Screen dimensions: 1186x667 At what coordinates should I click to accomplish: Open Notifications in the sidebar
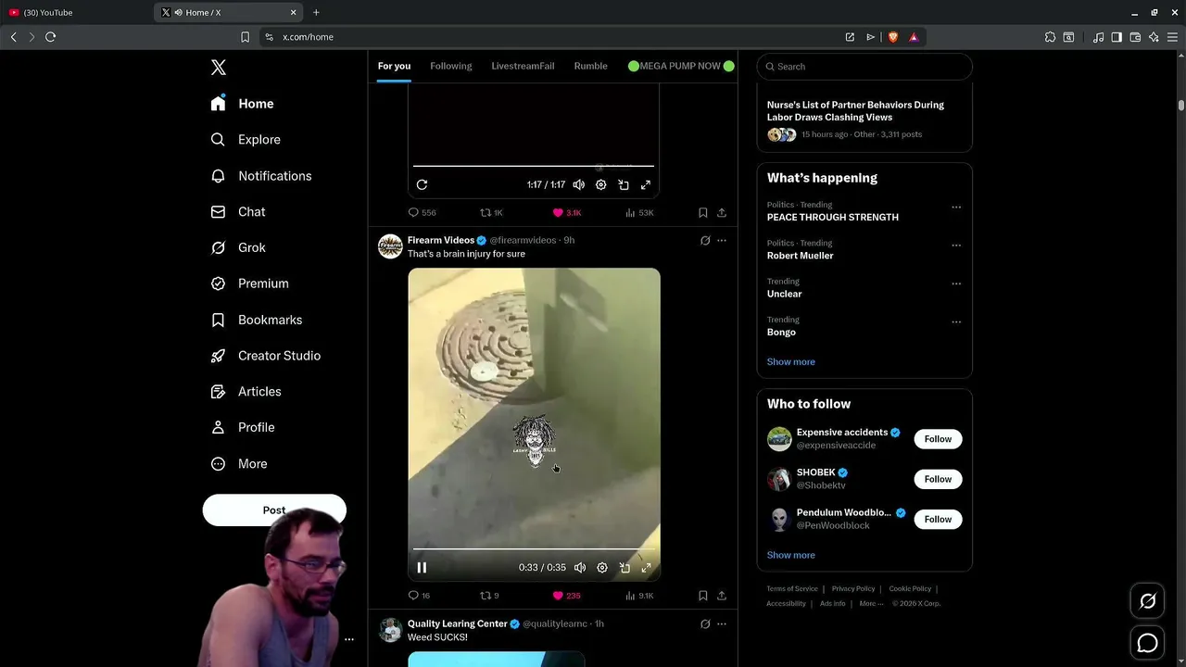tap(261, 176)
